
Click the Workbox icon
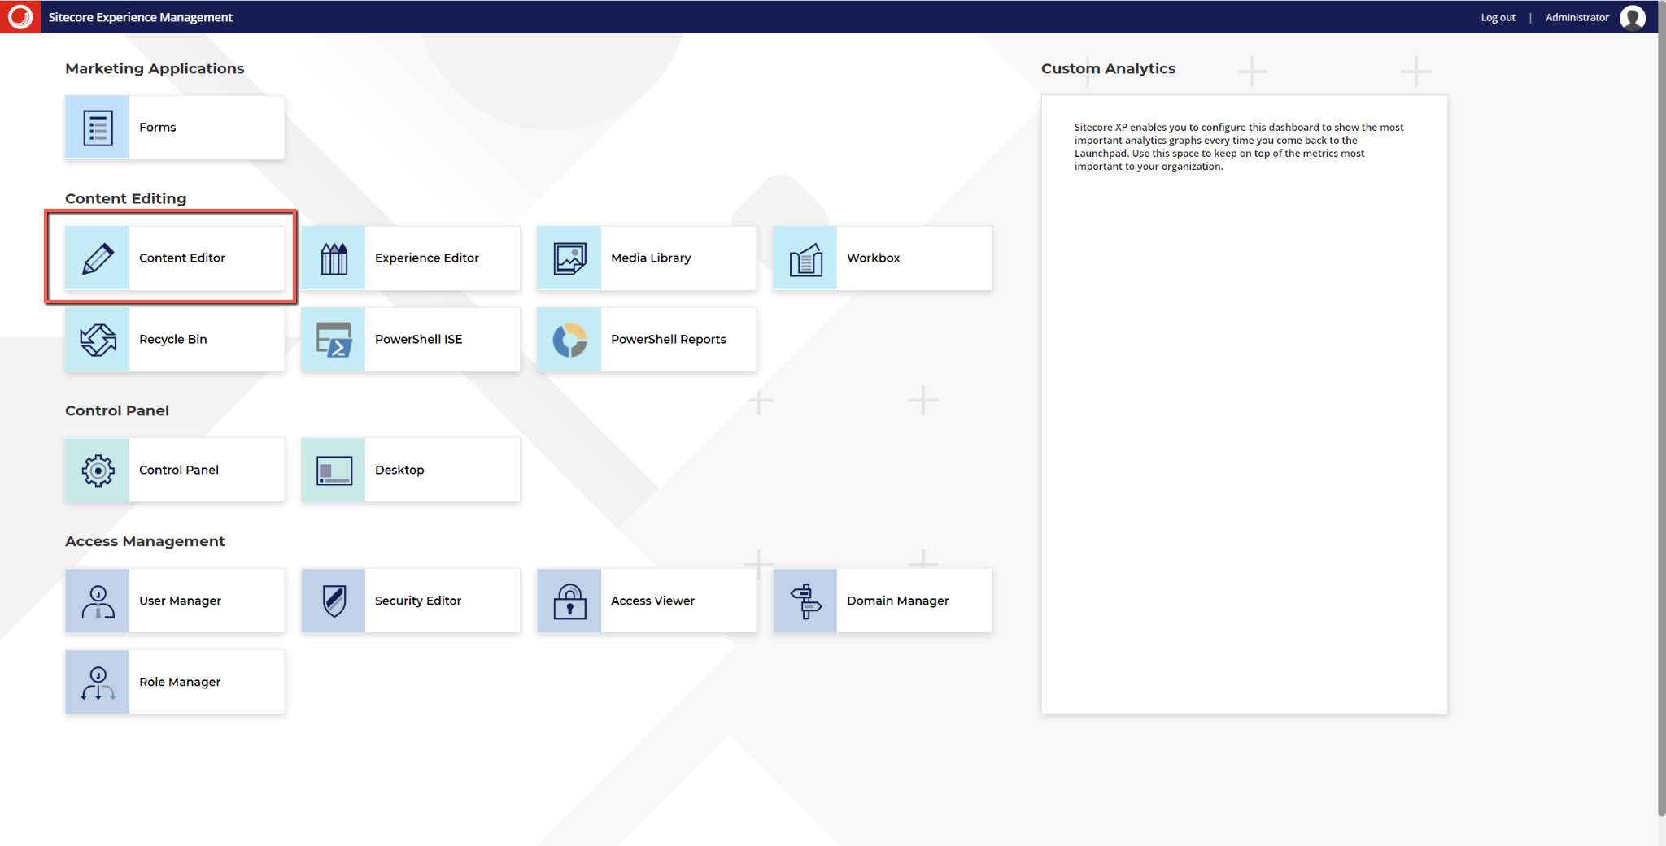pyautogui.click(x=805, y=258)
